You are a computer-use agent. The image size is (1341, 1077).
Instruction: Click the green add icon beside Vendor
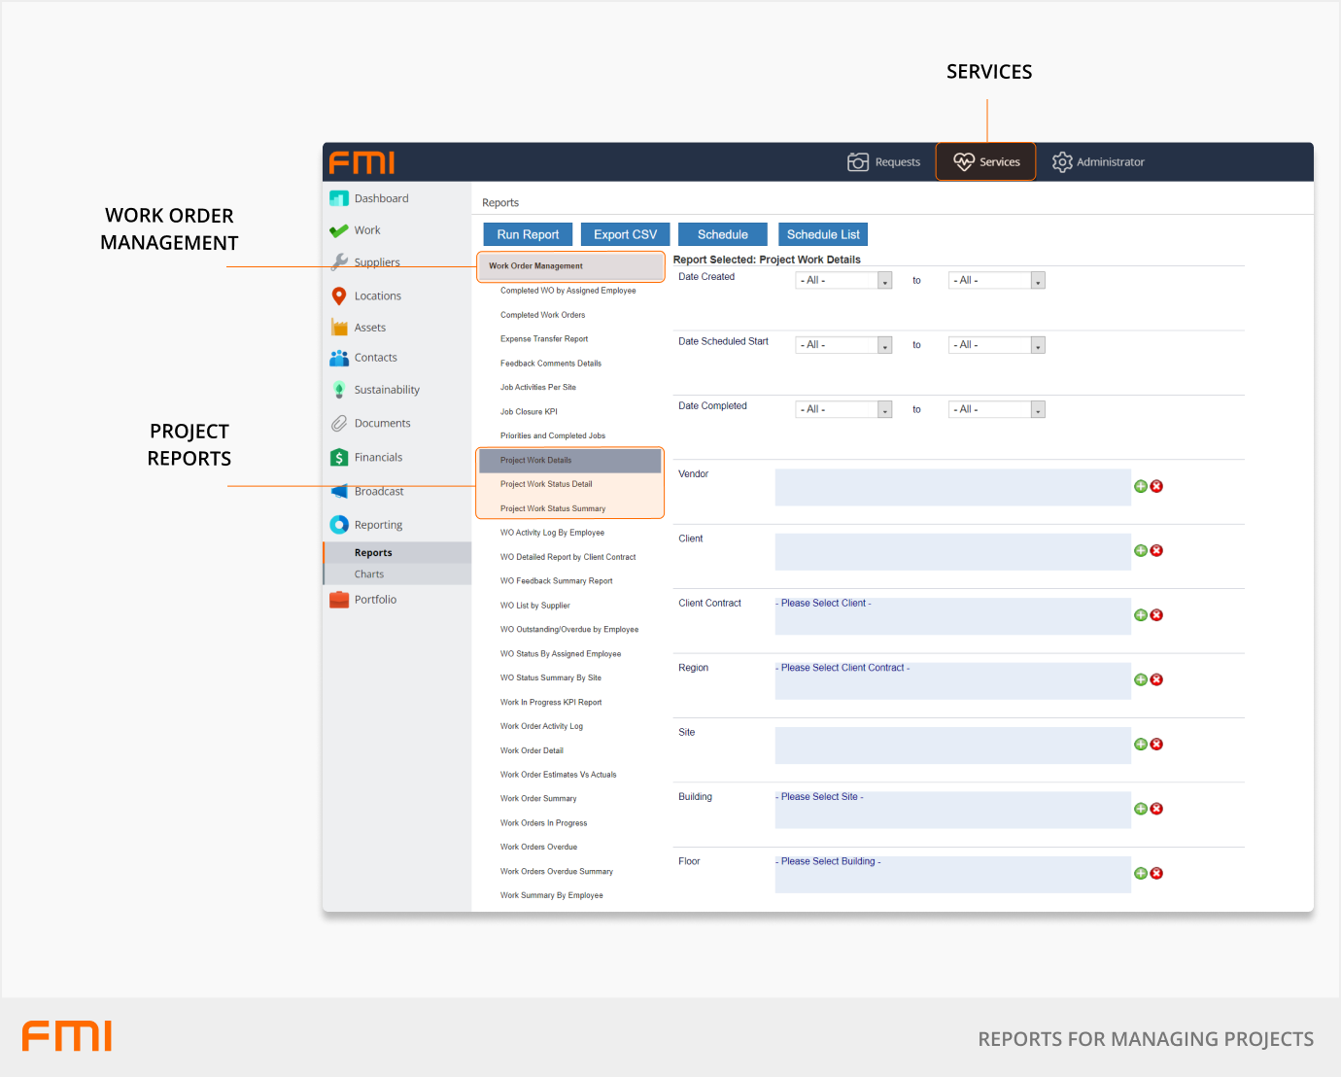(x=1141, y=486)
